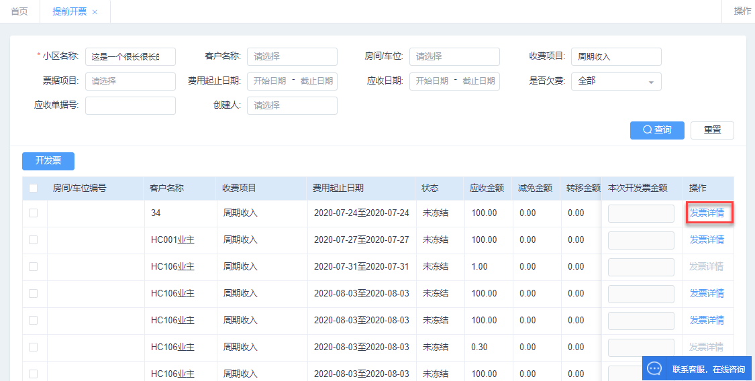
Task: Select the 提前开票 tab
Action: coord(69,11)
